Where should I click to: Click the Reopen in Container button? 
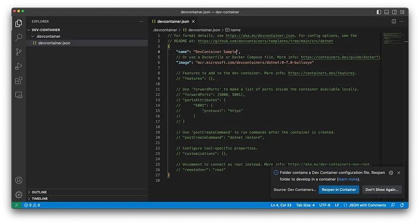pos(339,189)
